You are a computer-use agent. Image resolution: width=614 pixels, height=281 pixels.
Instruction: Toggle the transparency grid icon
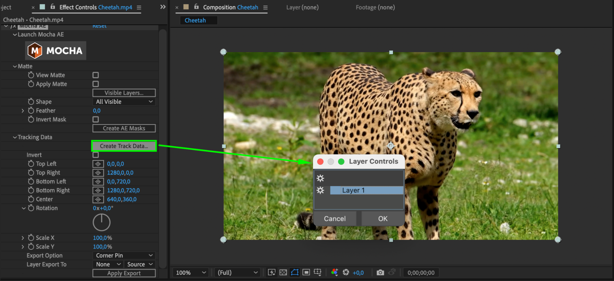coord(283,272)
